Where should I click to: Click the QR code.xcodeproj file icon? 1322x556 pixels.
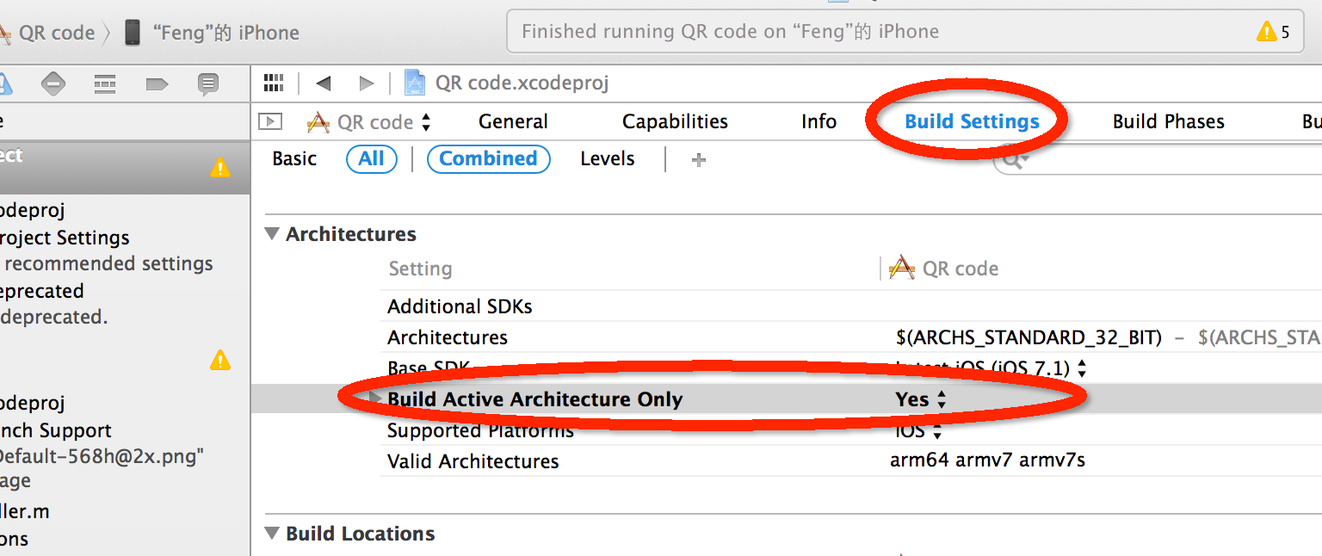point(415,83)
